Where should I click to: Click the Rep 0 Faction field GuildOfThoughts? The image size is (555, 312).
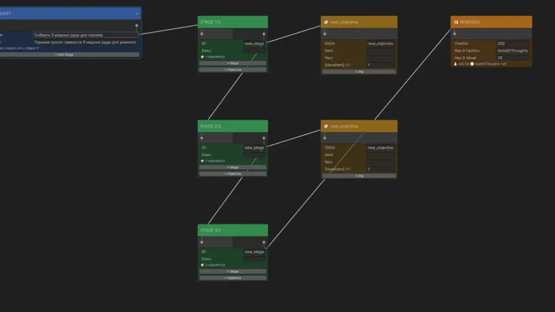click(x=512, y=51)
